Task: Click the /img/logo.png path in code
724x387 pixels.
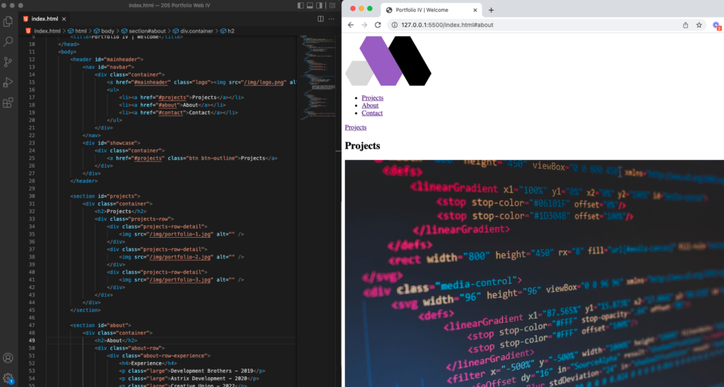Action: click(x=262, y=82)
